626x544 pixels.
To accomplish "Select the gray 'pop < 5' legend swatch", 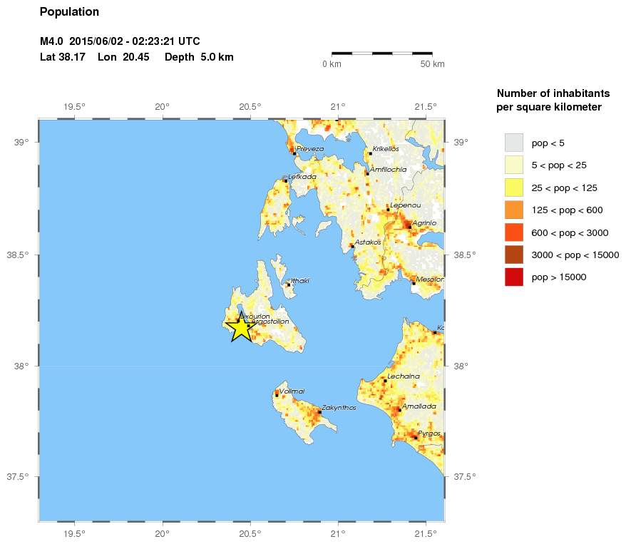I will pos(514,143).
